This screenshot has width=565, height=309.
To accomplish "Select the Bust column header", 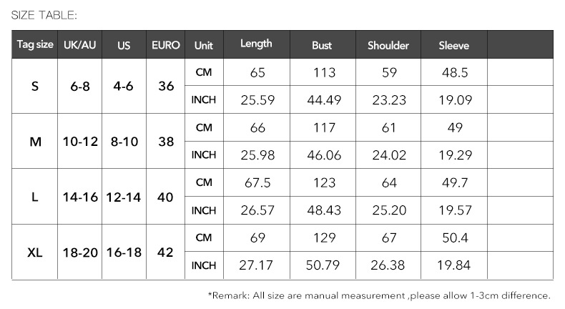I will click(x=322, y=45).
